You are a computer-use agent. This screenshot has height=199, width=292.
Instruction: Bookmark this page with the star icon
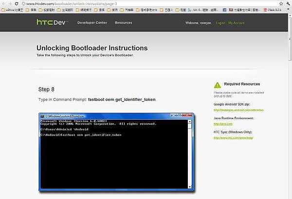[281, 3]
